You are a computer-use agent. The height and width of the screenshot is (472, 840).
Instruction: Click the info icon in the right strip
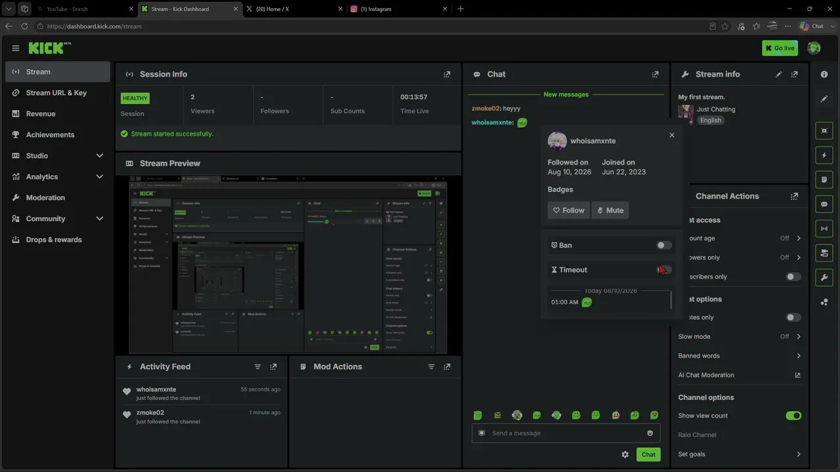pos(824,75)
